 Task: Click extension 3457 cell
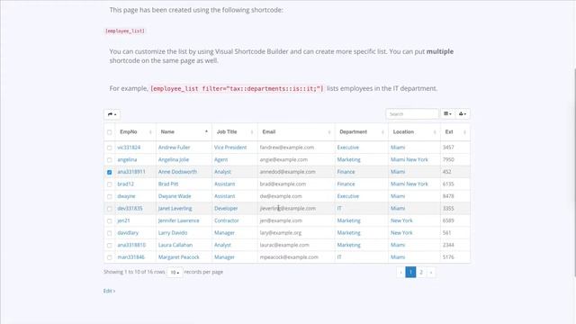point(448,148)
